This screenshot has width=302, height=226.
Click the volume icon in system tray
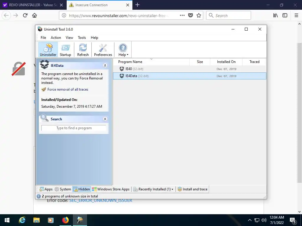(x=264, y=220)
